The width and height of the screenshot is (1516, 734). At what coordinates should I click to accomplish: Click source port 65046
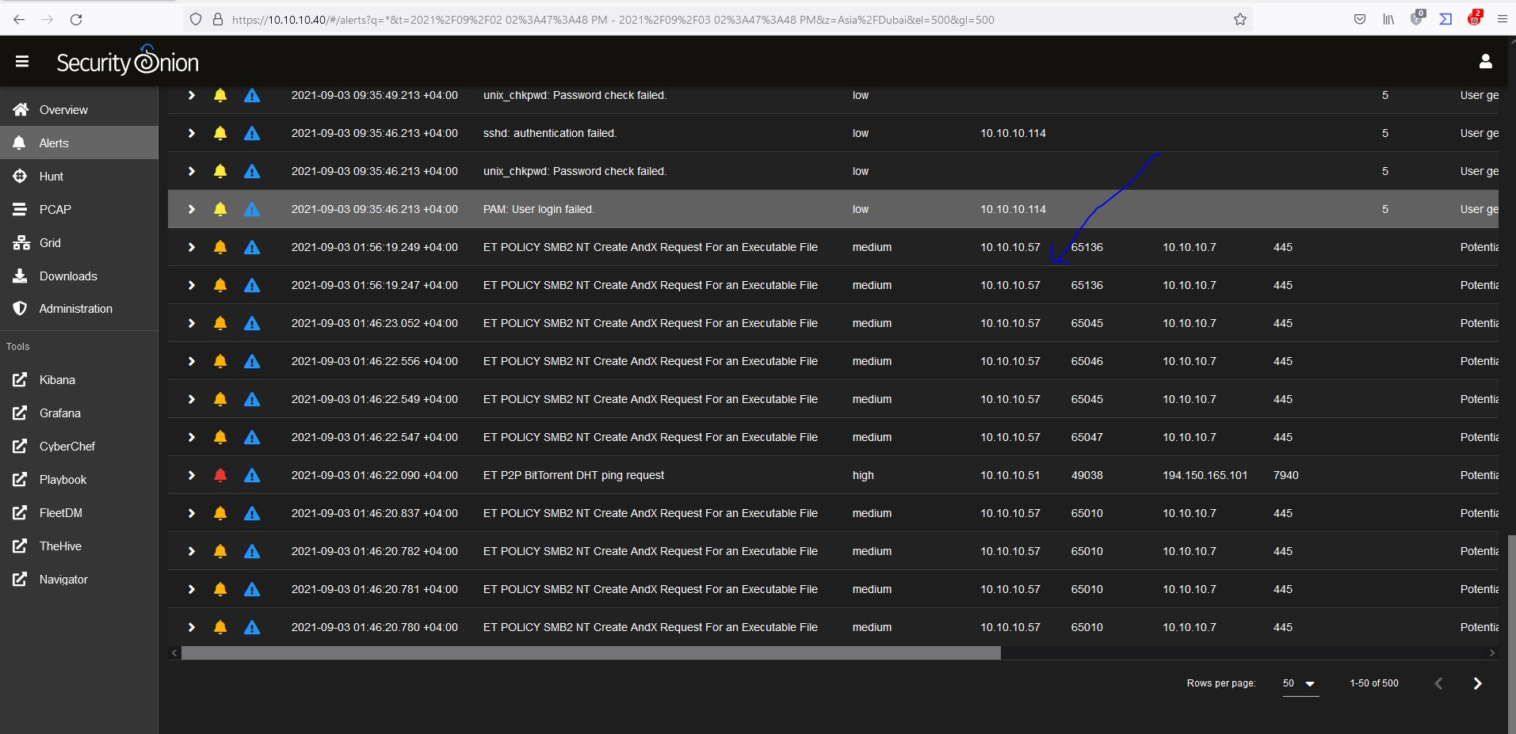tap(1086, 361)
